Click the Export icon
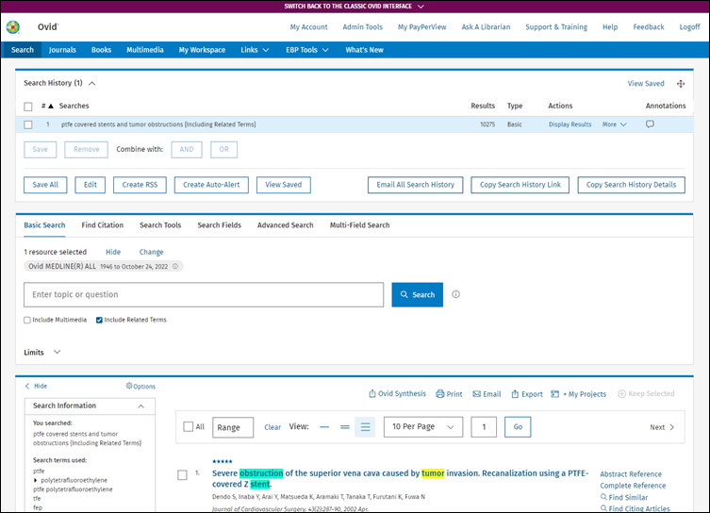Image resolution: width=710 pixels, height=513 pixels. [515, 394]
